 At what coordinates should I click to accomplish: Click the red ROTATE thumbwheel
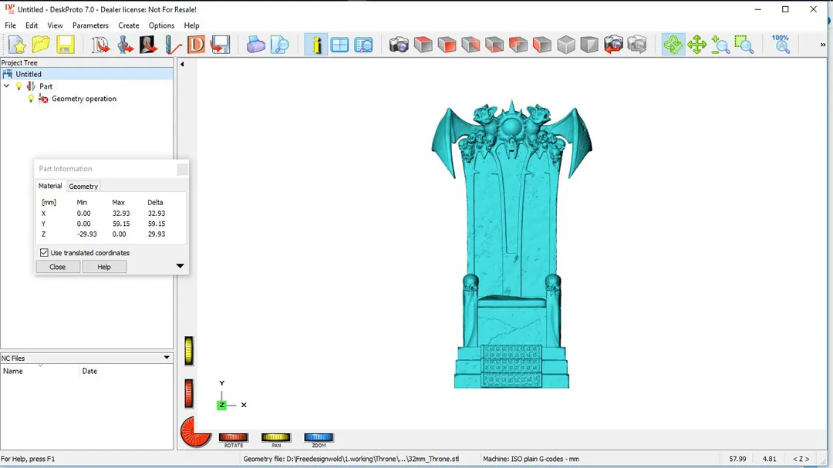click(233, 437)
